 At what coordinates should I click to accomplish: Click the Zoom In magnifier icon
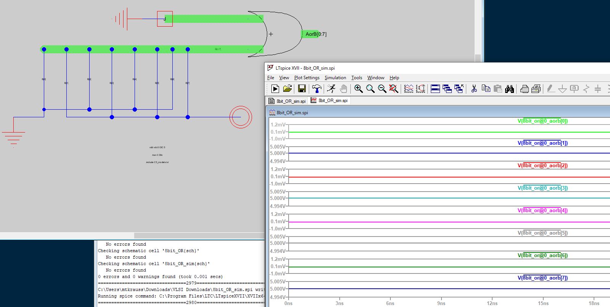point(358,89)
